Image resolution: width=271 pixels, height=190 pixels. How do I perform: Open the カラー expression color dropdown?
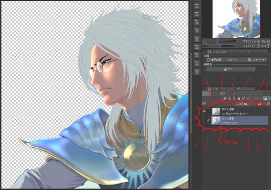pos(230,69)
